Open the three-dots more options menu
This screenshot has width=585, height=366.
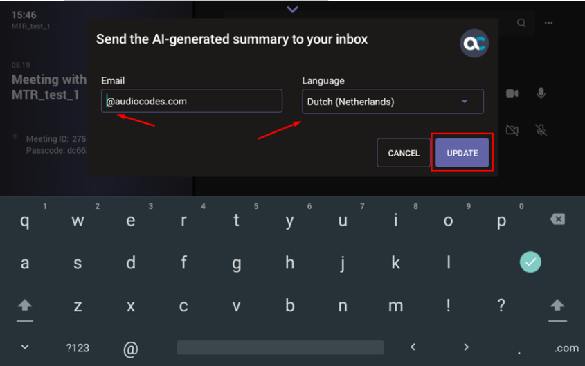click(x=548, y=23)
